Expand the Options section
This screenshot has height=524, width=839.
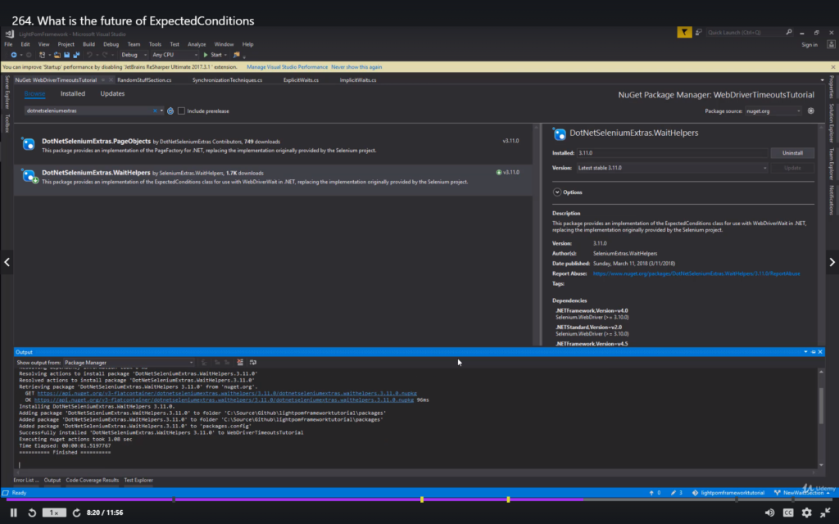click(x=557, y=192)
